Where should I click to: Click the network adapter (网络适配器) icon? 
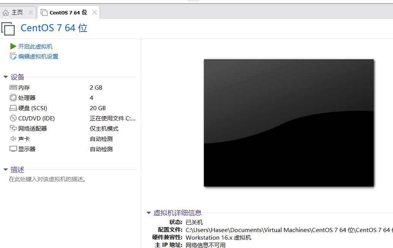click(13, 128)
